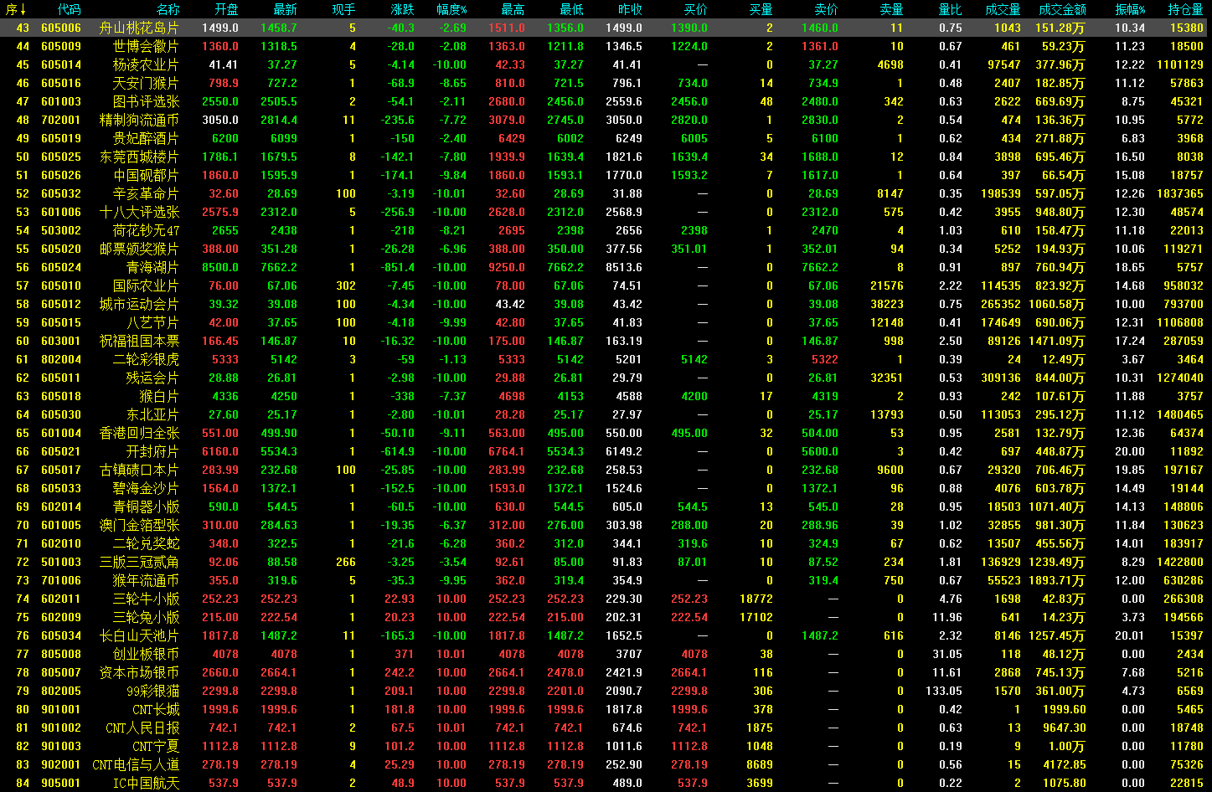The image size is (1212, 792).
Task: Select the 古镇碛口本片 name cell
Action: (138, 470)
